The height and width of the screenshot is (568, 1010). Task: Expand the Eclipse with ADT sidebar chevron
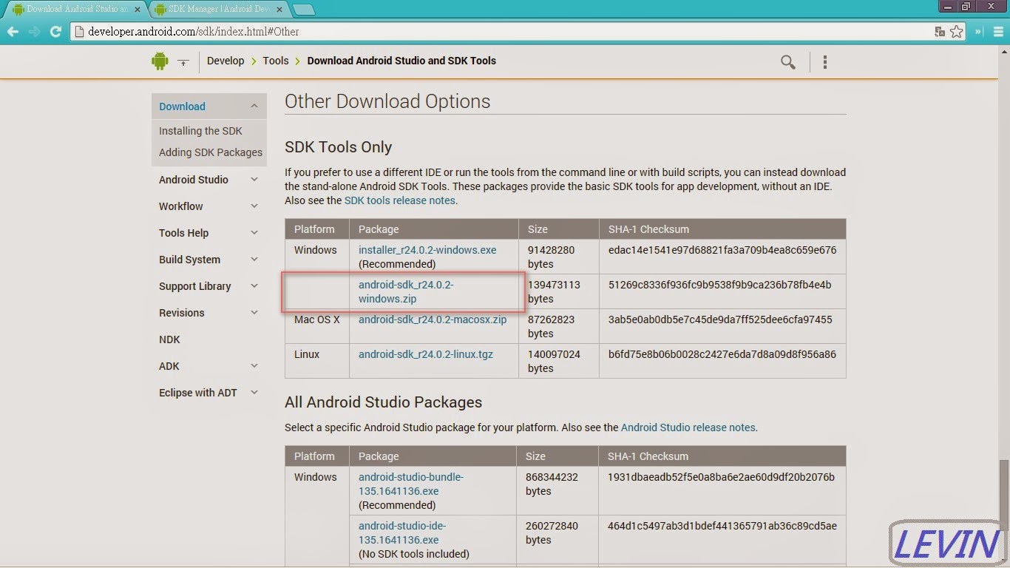tap(254, 393)
